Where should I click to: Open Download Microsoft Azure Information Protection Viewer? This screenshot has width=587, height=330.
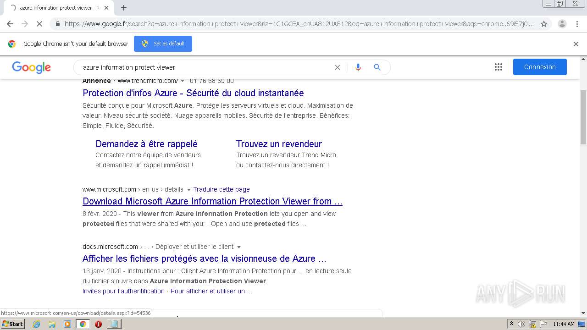[x=212, y=201]
